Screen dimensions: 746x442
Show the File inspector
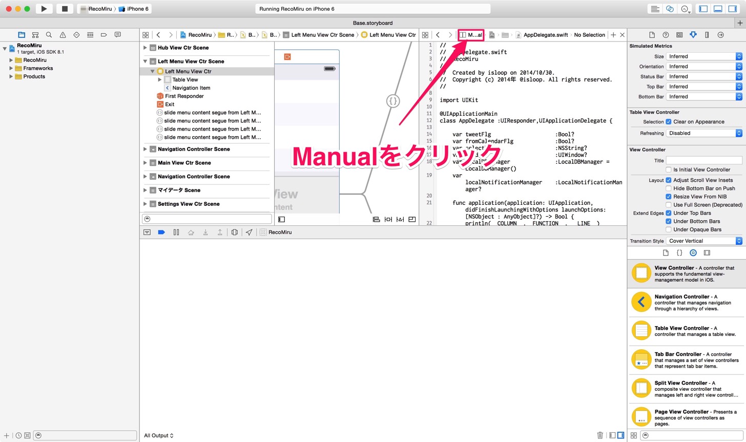652,35
